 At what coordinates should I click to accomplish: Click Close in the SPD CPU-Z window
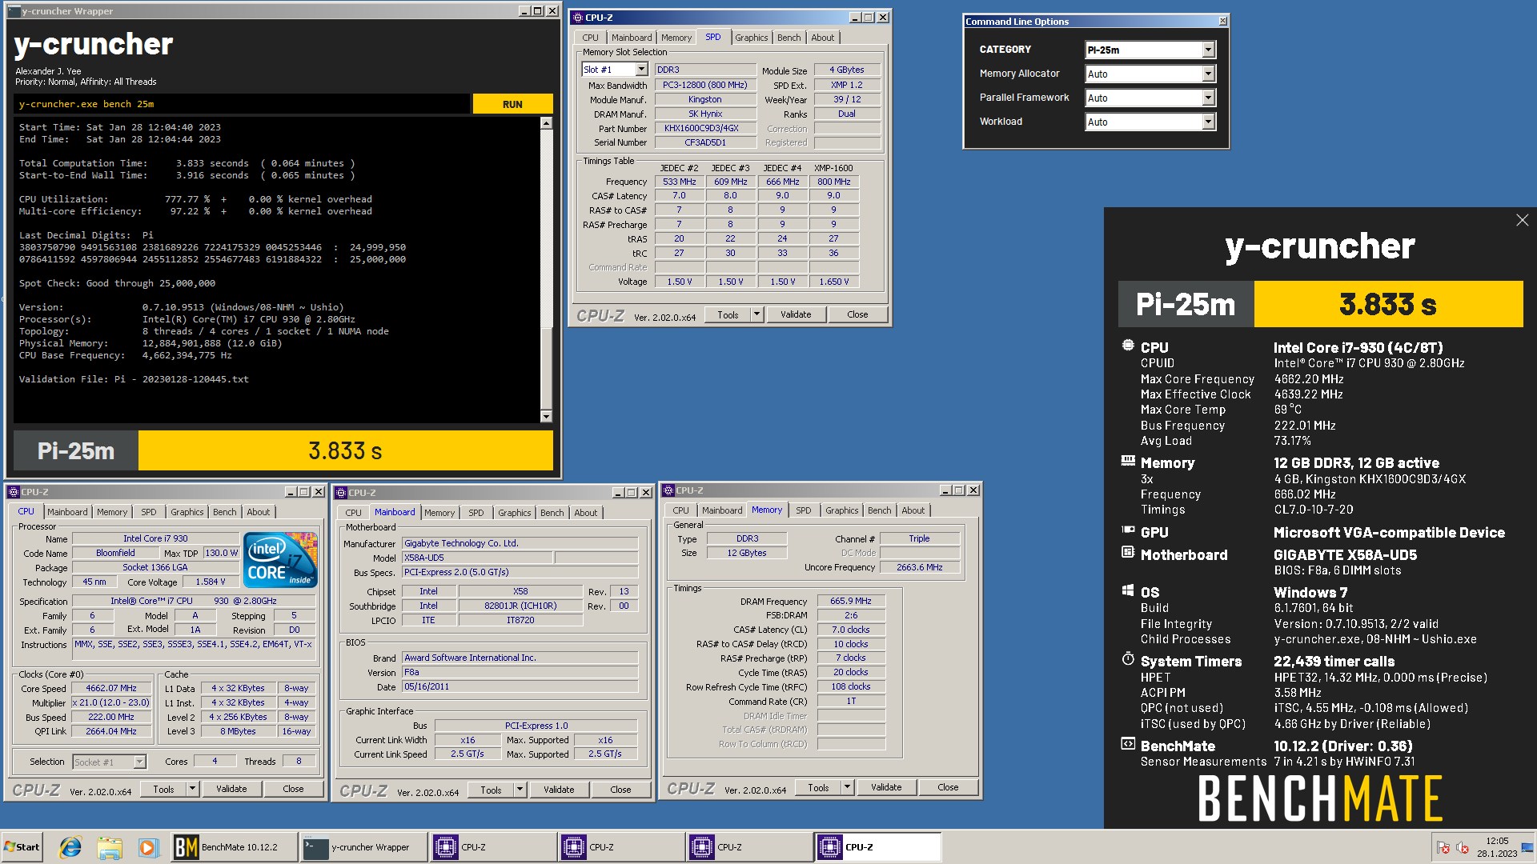(x=857, y=314)
